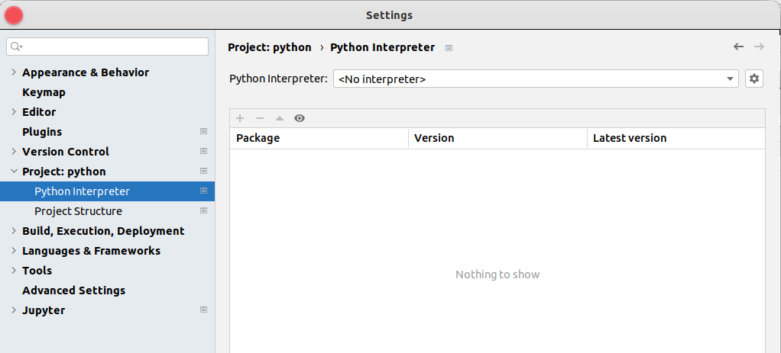Toggle the show early releases eye icon
This screenshot has height=353, width=781.
click(300, 118)
